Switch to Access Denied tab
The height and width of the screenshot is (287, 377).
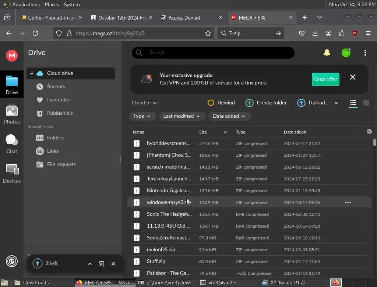(x=191, y=18)
